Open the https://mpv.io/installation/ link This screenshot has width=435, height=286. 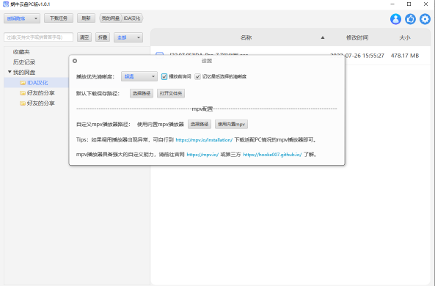(204, 140)
